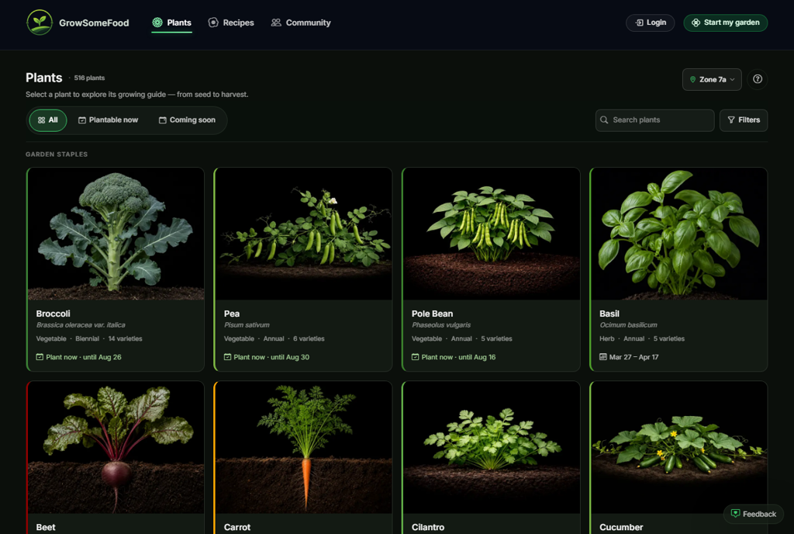Click the Login button
Image resolution: width=794 pixels, height=534 pixels.
click(651, 23)
